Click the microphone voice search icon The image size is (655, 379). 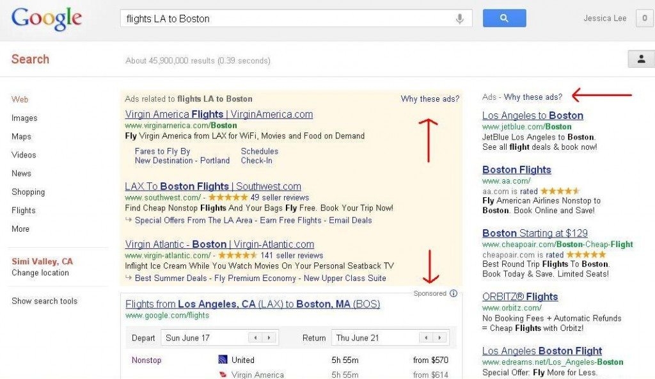459,19
